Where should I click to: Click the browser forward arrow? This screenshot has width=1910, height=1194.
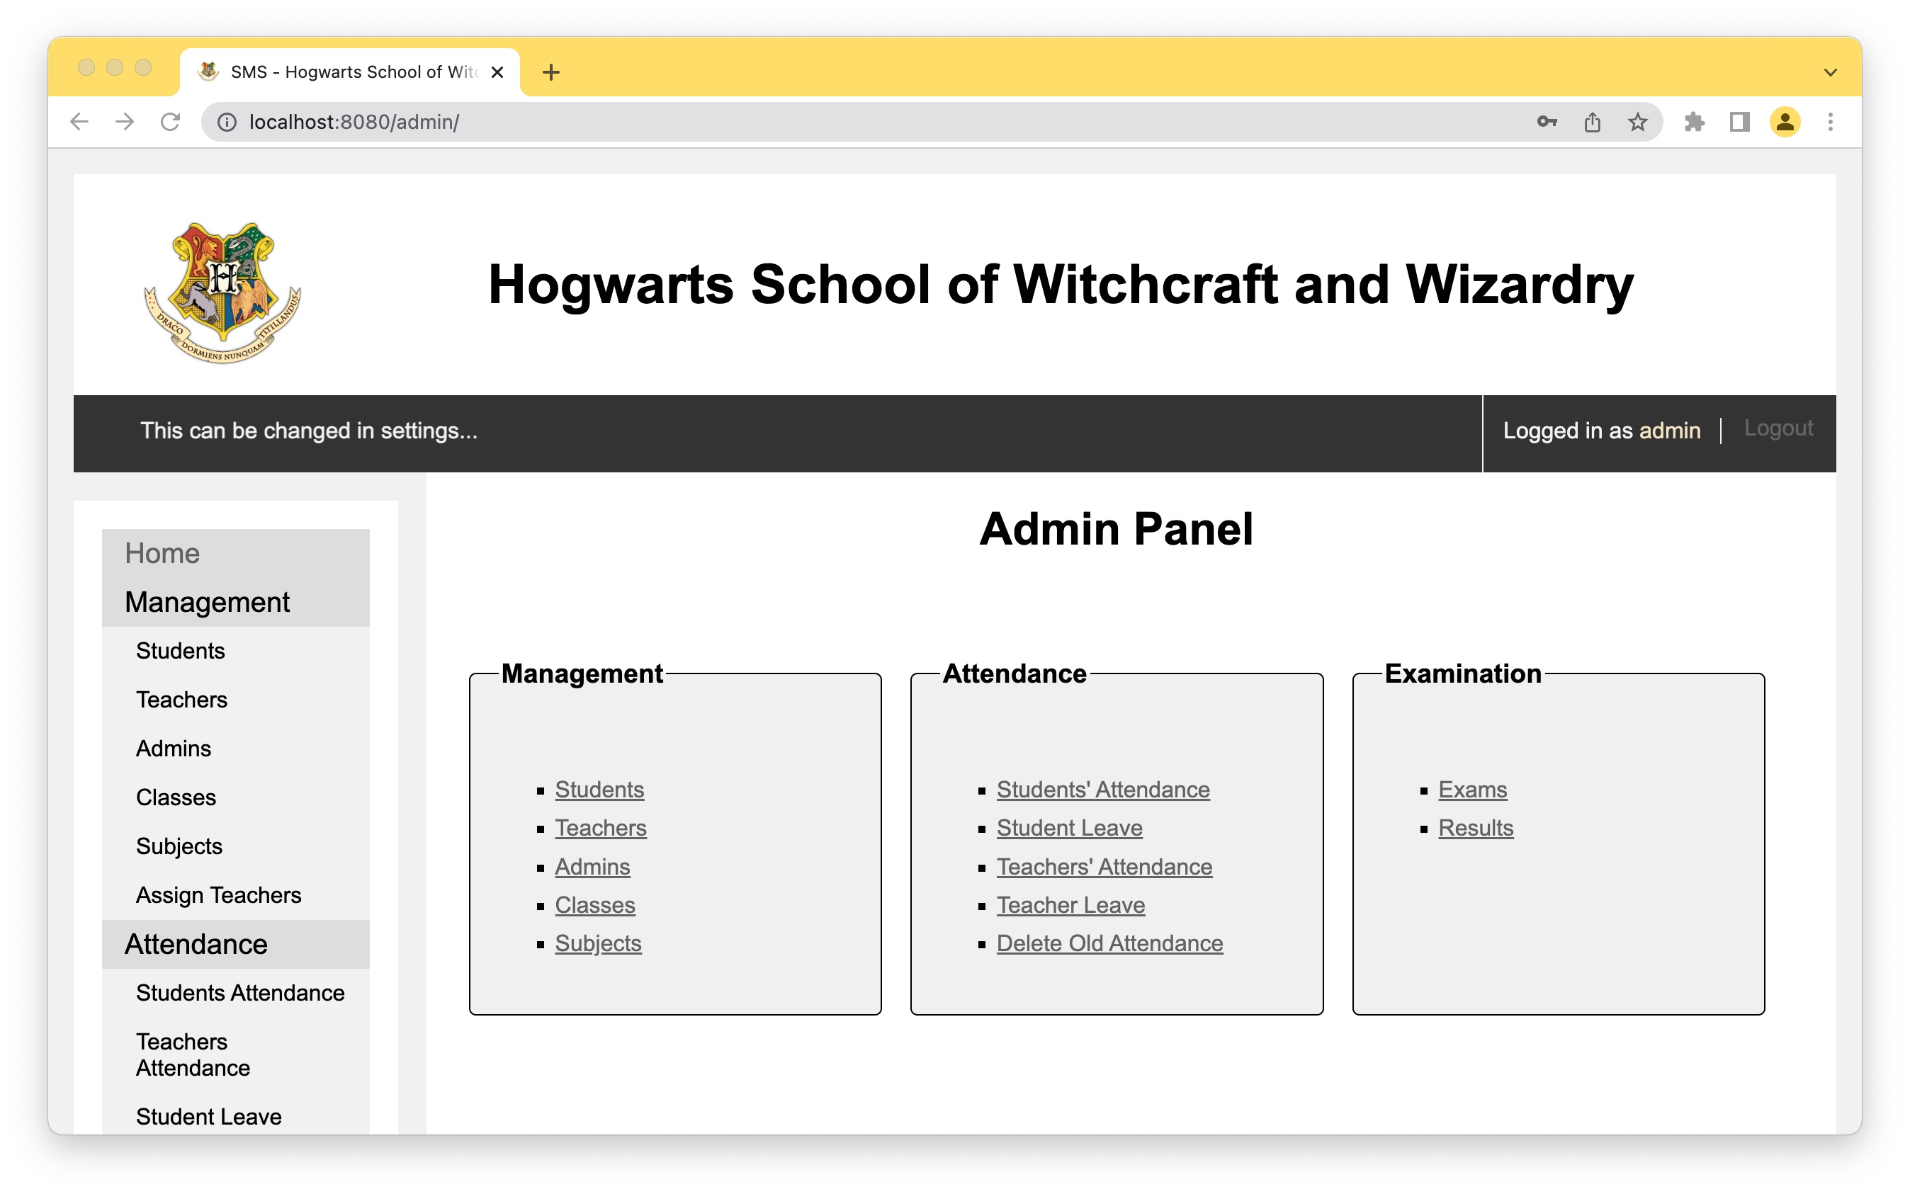point(125,122)
